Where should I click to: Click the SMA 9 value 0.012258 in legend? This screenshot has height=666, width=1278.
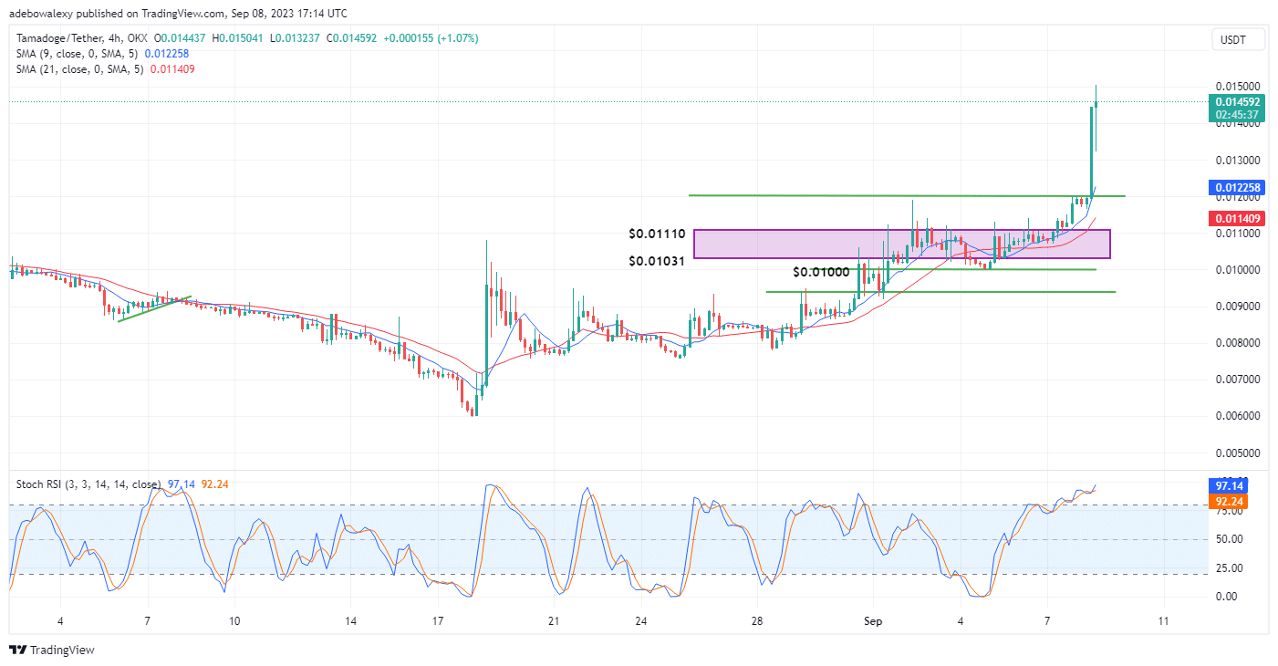[167, 54]
